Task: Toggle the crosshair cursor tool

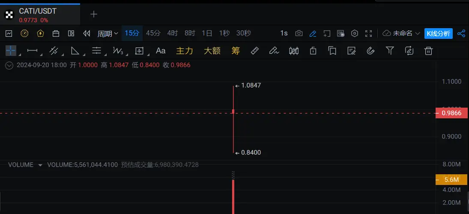Action: 11,51
